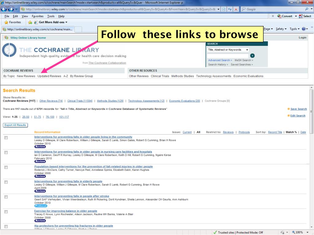Open the Edit menu

click(x=15, y=16)
